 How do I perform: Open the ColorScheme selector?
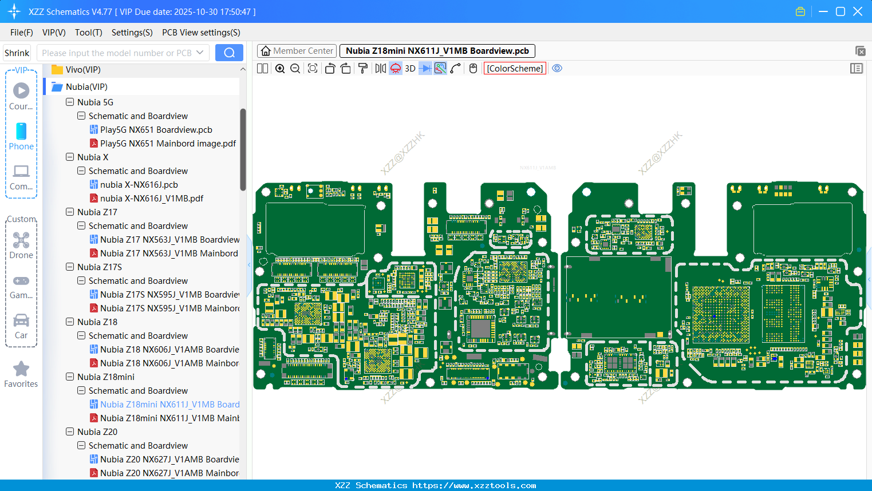tap(514, 68)
